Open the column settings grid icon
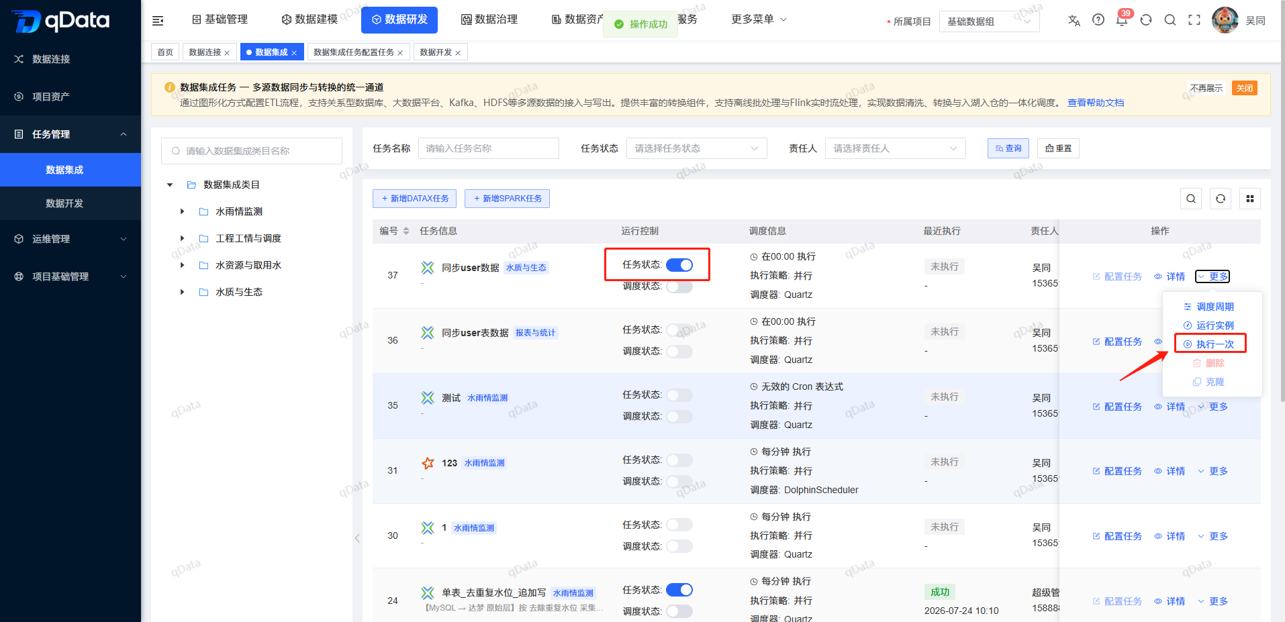The width and height of the screenshot is (1285, 622). (1250, 199)
